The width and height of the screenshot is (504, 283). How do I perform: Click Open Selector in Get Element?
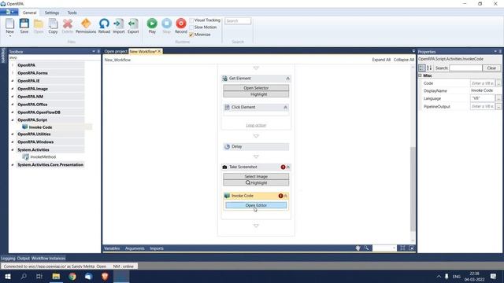(256, 88)
